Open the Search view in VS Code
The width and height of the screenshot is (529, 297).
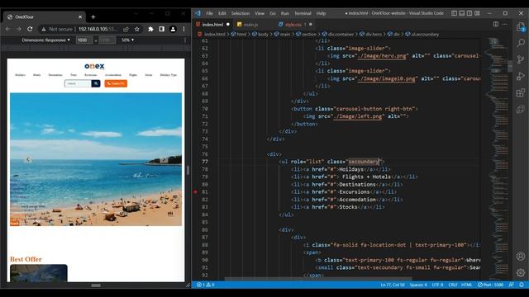(x=521, y=43)
